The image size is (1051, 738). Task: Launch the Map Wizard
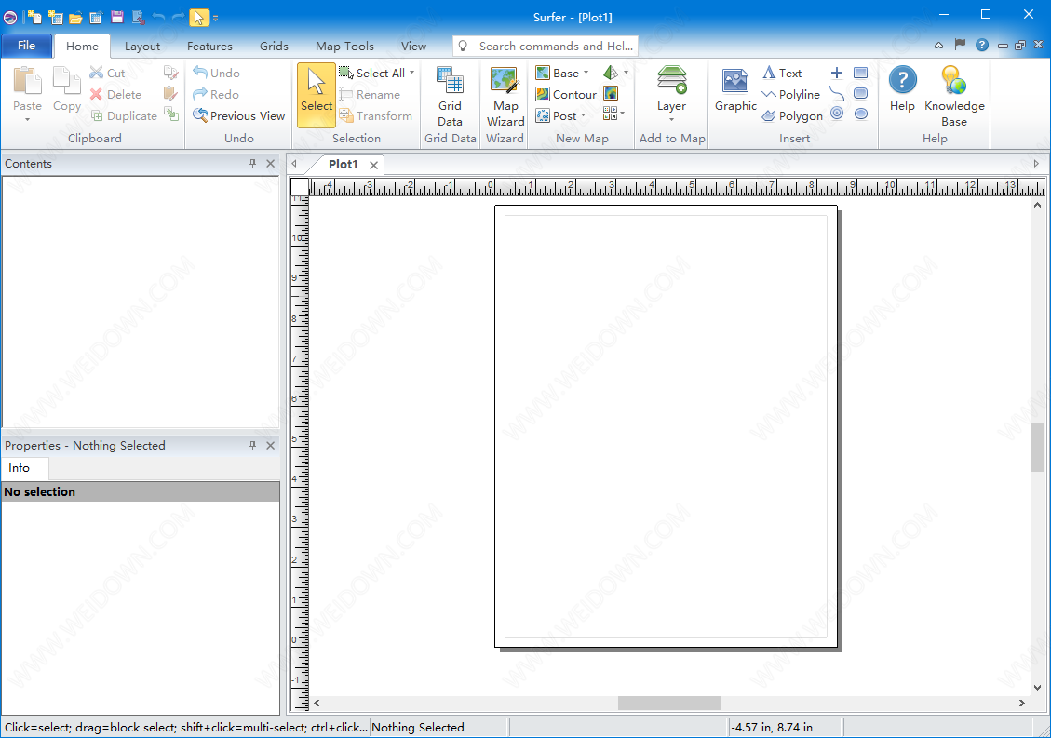click(505, 97)
